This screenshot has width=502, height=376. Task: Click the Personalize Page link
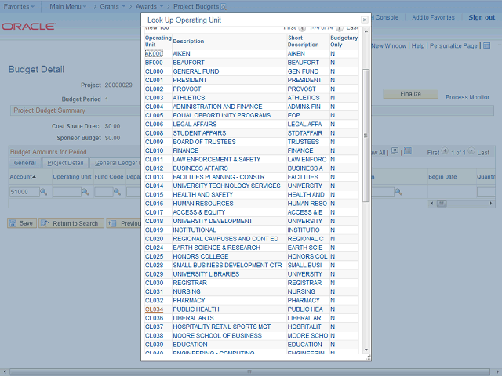(x=453, y=45)
